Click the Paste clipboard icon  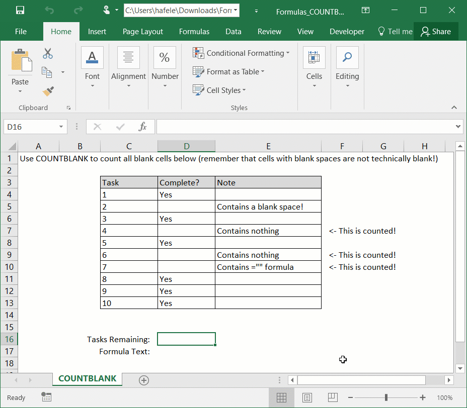[21, 61]
